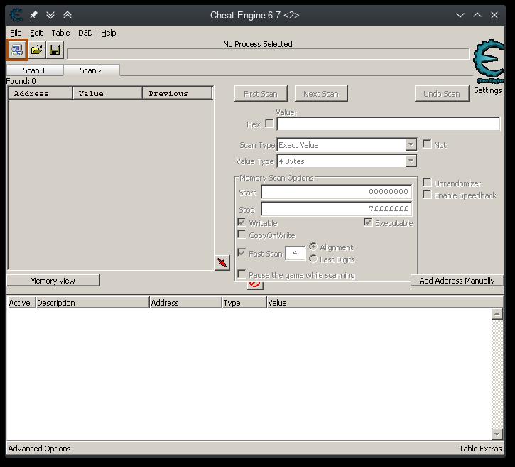Toggle the CopyOnWrite checkbox
515x467 pixels.
pyautogui.click(x=242, y=234)
